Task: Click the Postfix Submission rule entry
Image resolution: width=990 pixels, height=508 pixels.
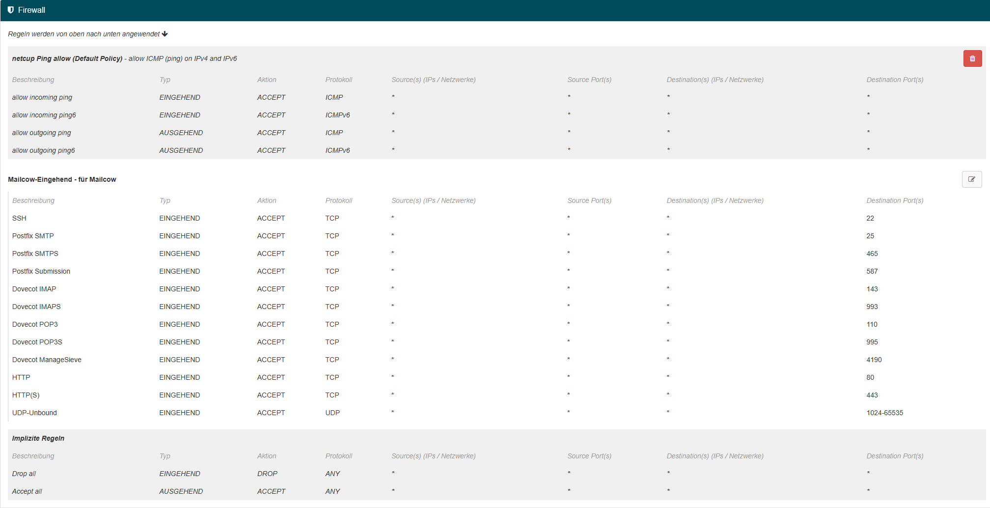Action: point(41,271)
